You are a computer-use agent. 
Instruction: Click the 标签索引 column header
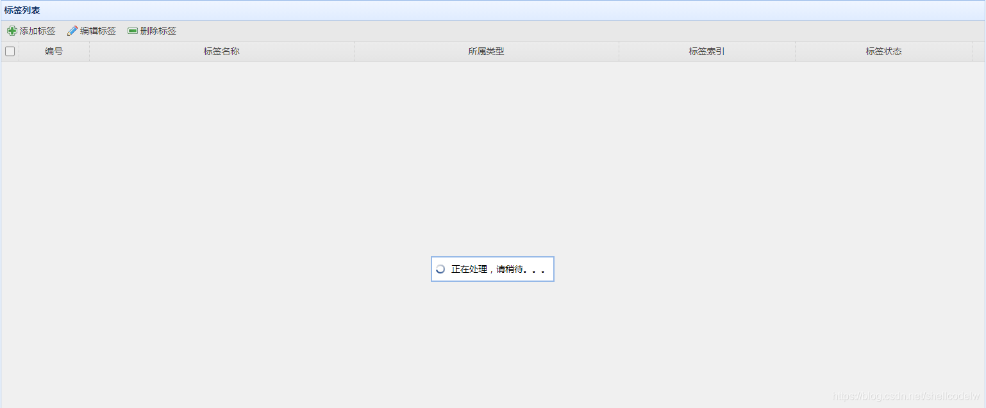pos(707,51)
